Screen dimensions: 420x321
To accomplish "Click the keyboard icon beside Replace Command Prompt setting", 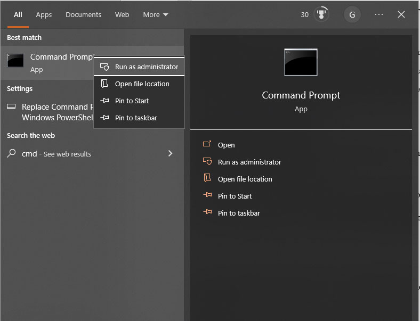I will pyautogui.click(x=11, y=106).
